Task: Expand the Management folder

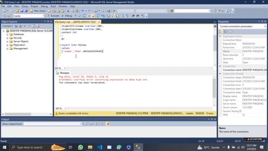Action: coord(8,49)
